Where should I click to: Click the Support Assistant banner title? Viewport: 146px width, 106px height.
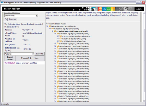[x=12, y=9]
